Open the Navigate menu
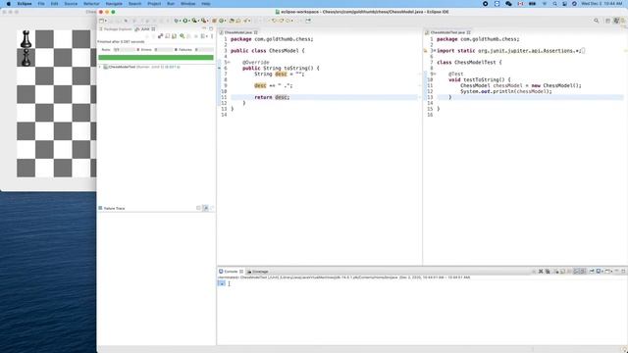The image size is (628, 353). 114,4
